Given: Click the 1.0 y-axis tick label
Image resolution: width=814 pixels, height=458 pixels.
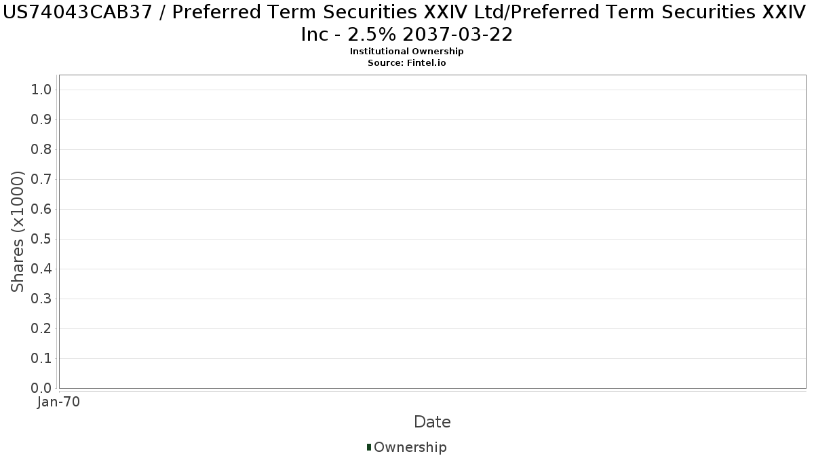Looking at the screenshot, I should click(42, 90).
